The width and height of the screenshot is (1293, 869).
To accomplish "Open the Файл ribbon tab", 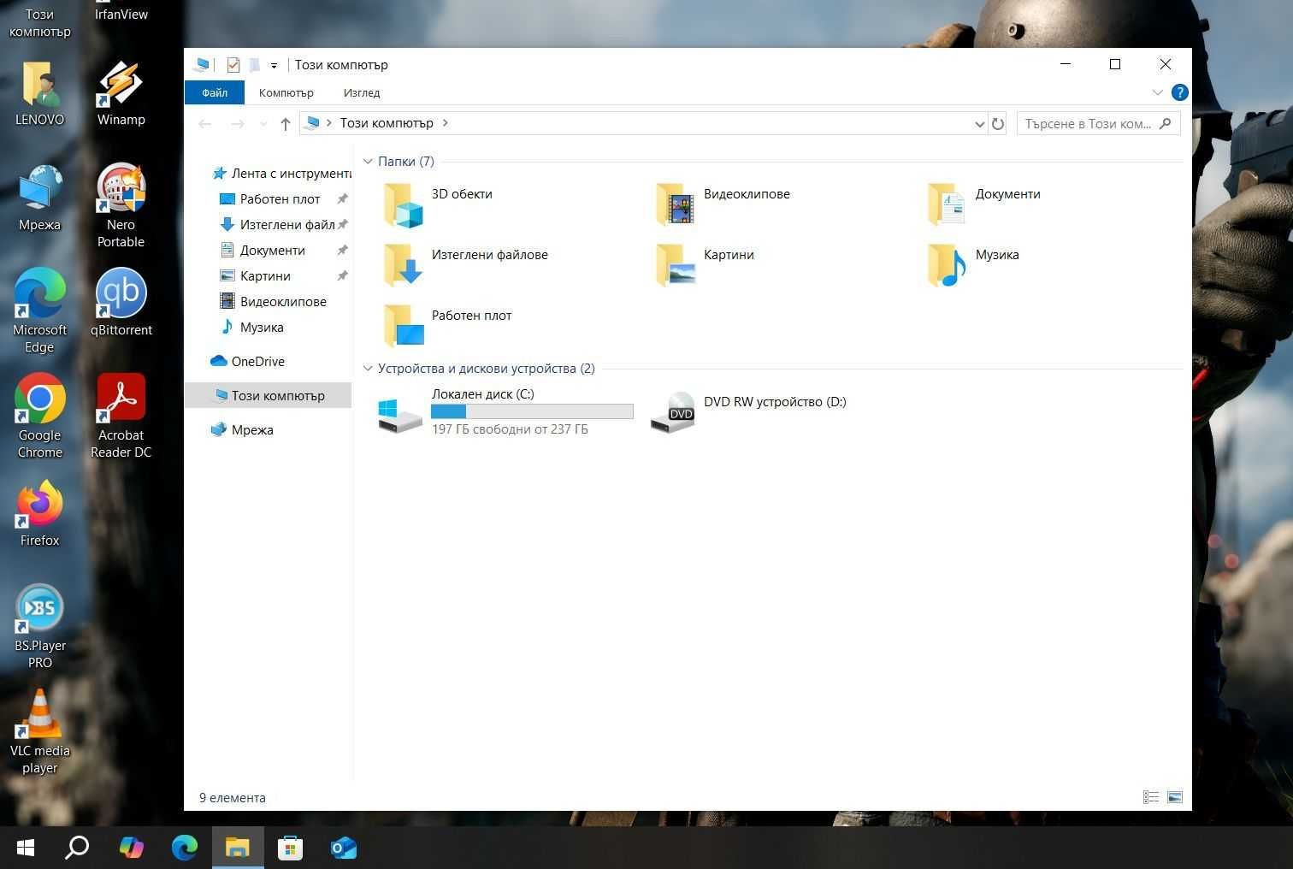I will (x=215, y=92).
